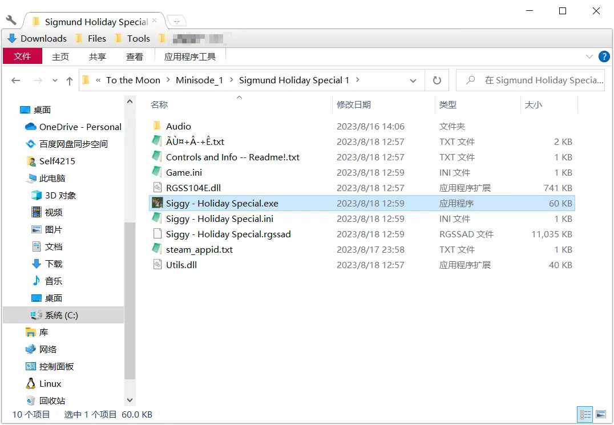Select the Game.ini file icon
614x425 pixels.
click(157, 172)
